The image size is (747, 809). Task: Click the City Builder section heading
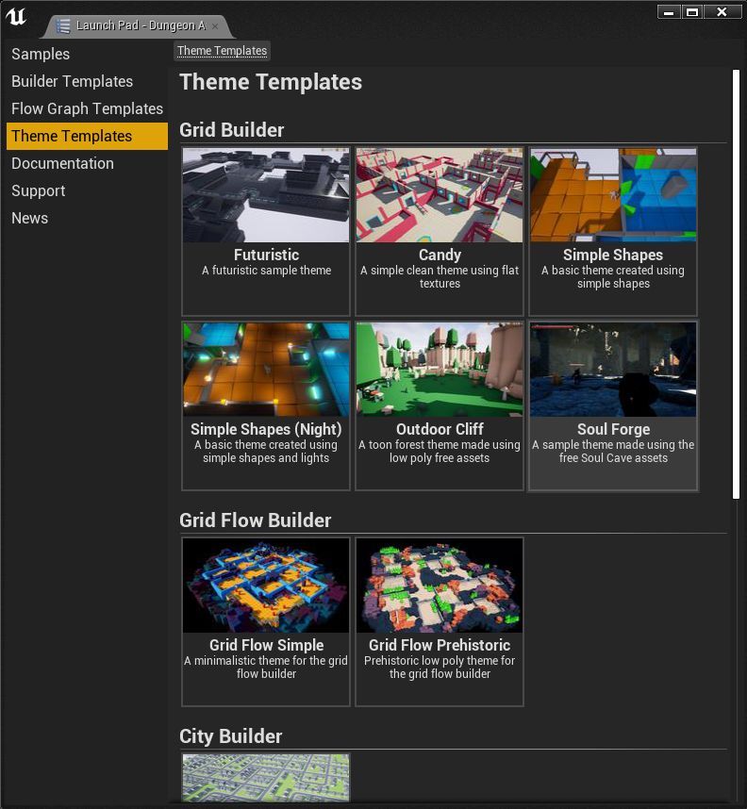coord(231,736)
